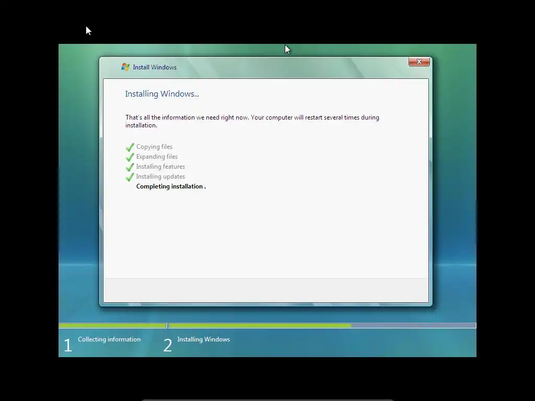Click the green checkmark beside Installing updates

tap(130, 177)
